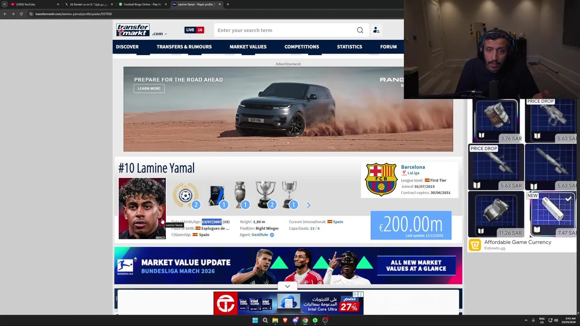Collapse the bottom ad with down chevron
This screenshot has height=326, width=580.
(x=287, y=286)
